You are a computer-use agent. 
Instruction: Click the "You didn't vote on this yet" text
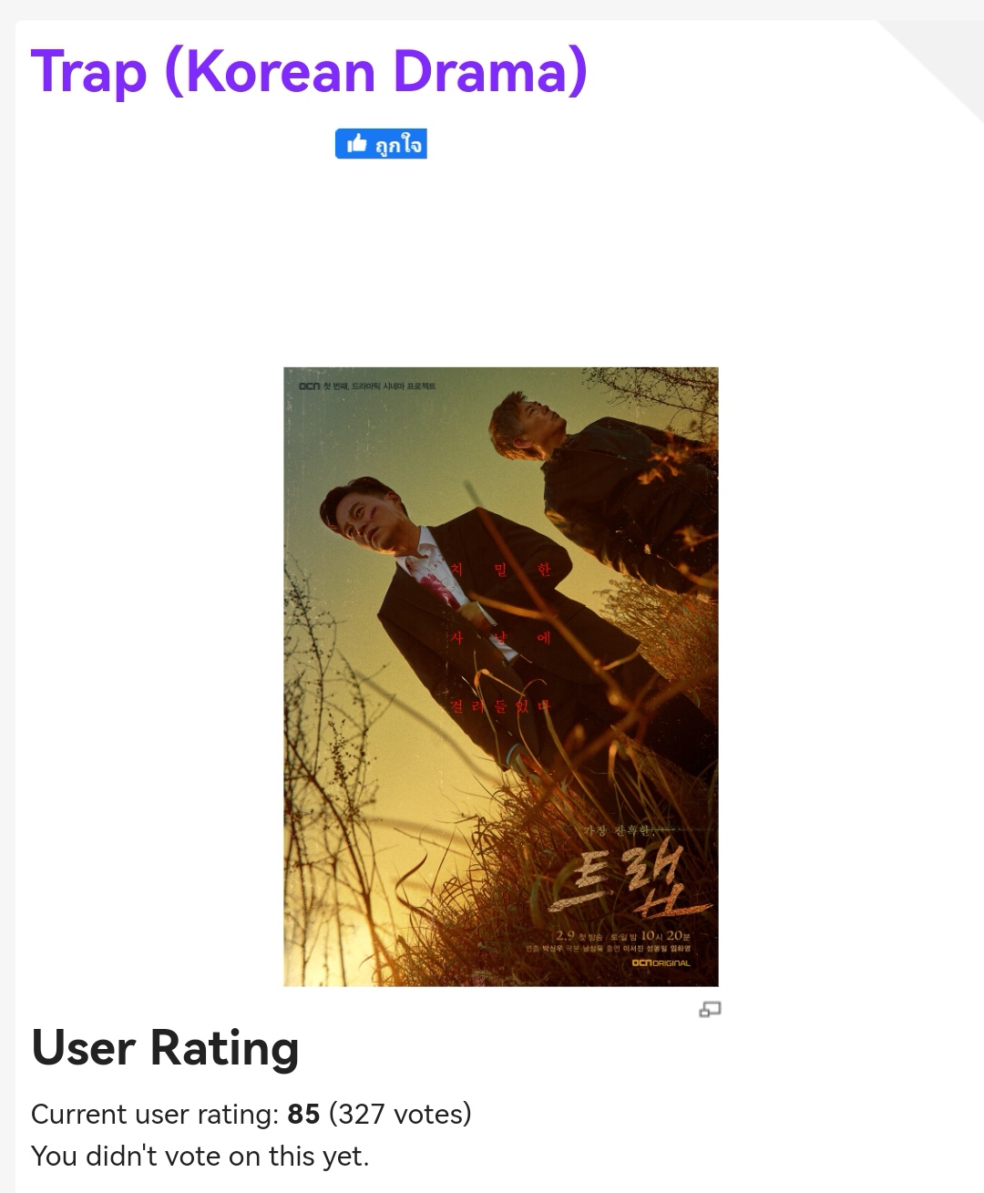pyautogui.click(x=200, y=1156)
